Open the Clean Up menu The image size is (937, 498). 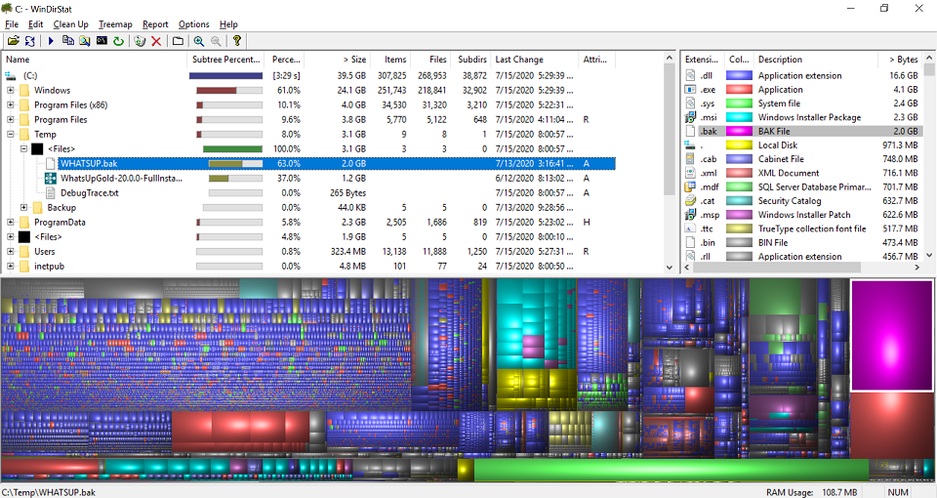click(x=70, y=24)
